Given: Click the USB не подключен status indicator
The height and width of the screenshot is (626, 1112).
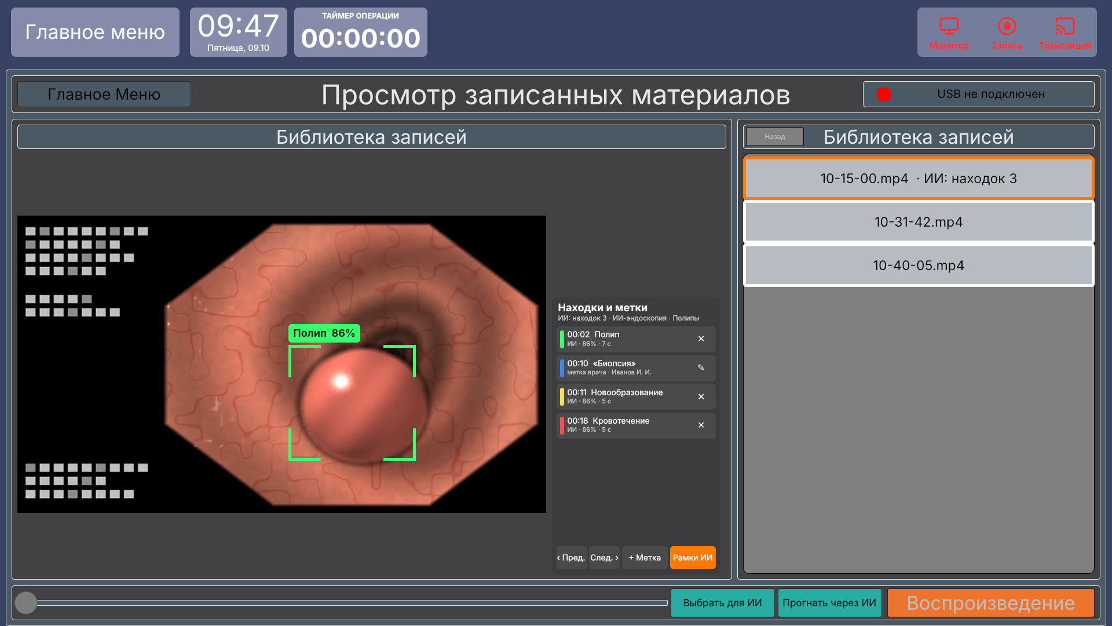Looking at the screenshot, I should coord(978,94).
